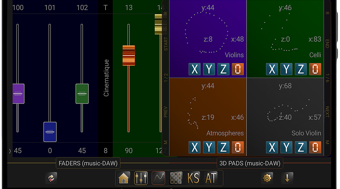Collapse the panel with the down arrow
This screenshot has width=340, height=189.
point(287,178)
